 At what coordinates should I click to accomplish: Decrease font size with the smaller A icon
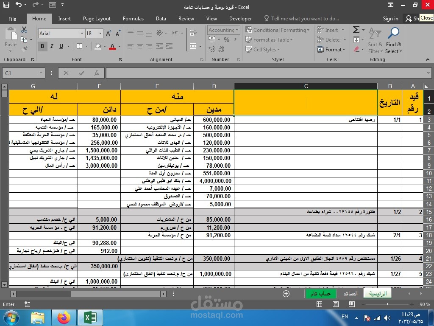pos(118,34)
